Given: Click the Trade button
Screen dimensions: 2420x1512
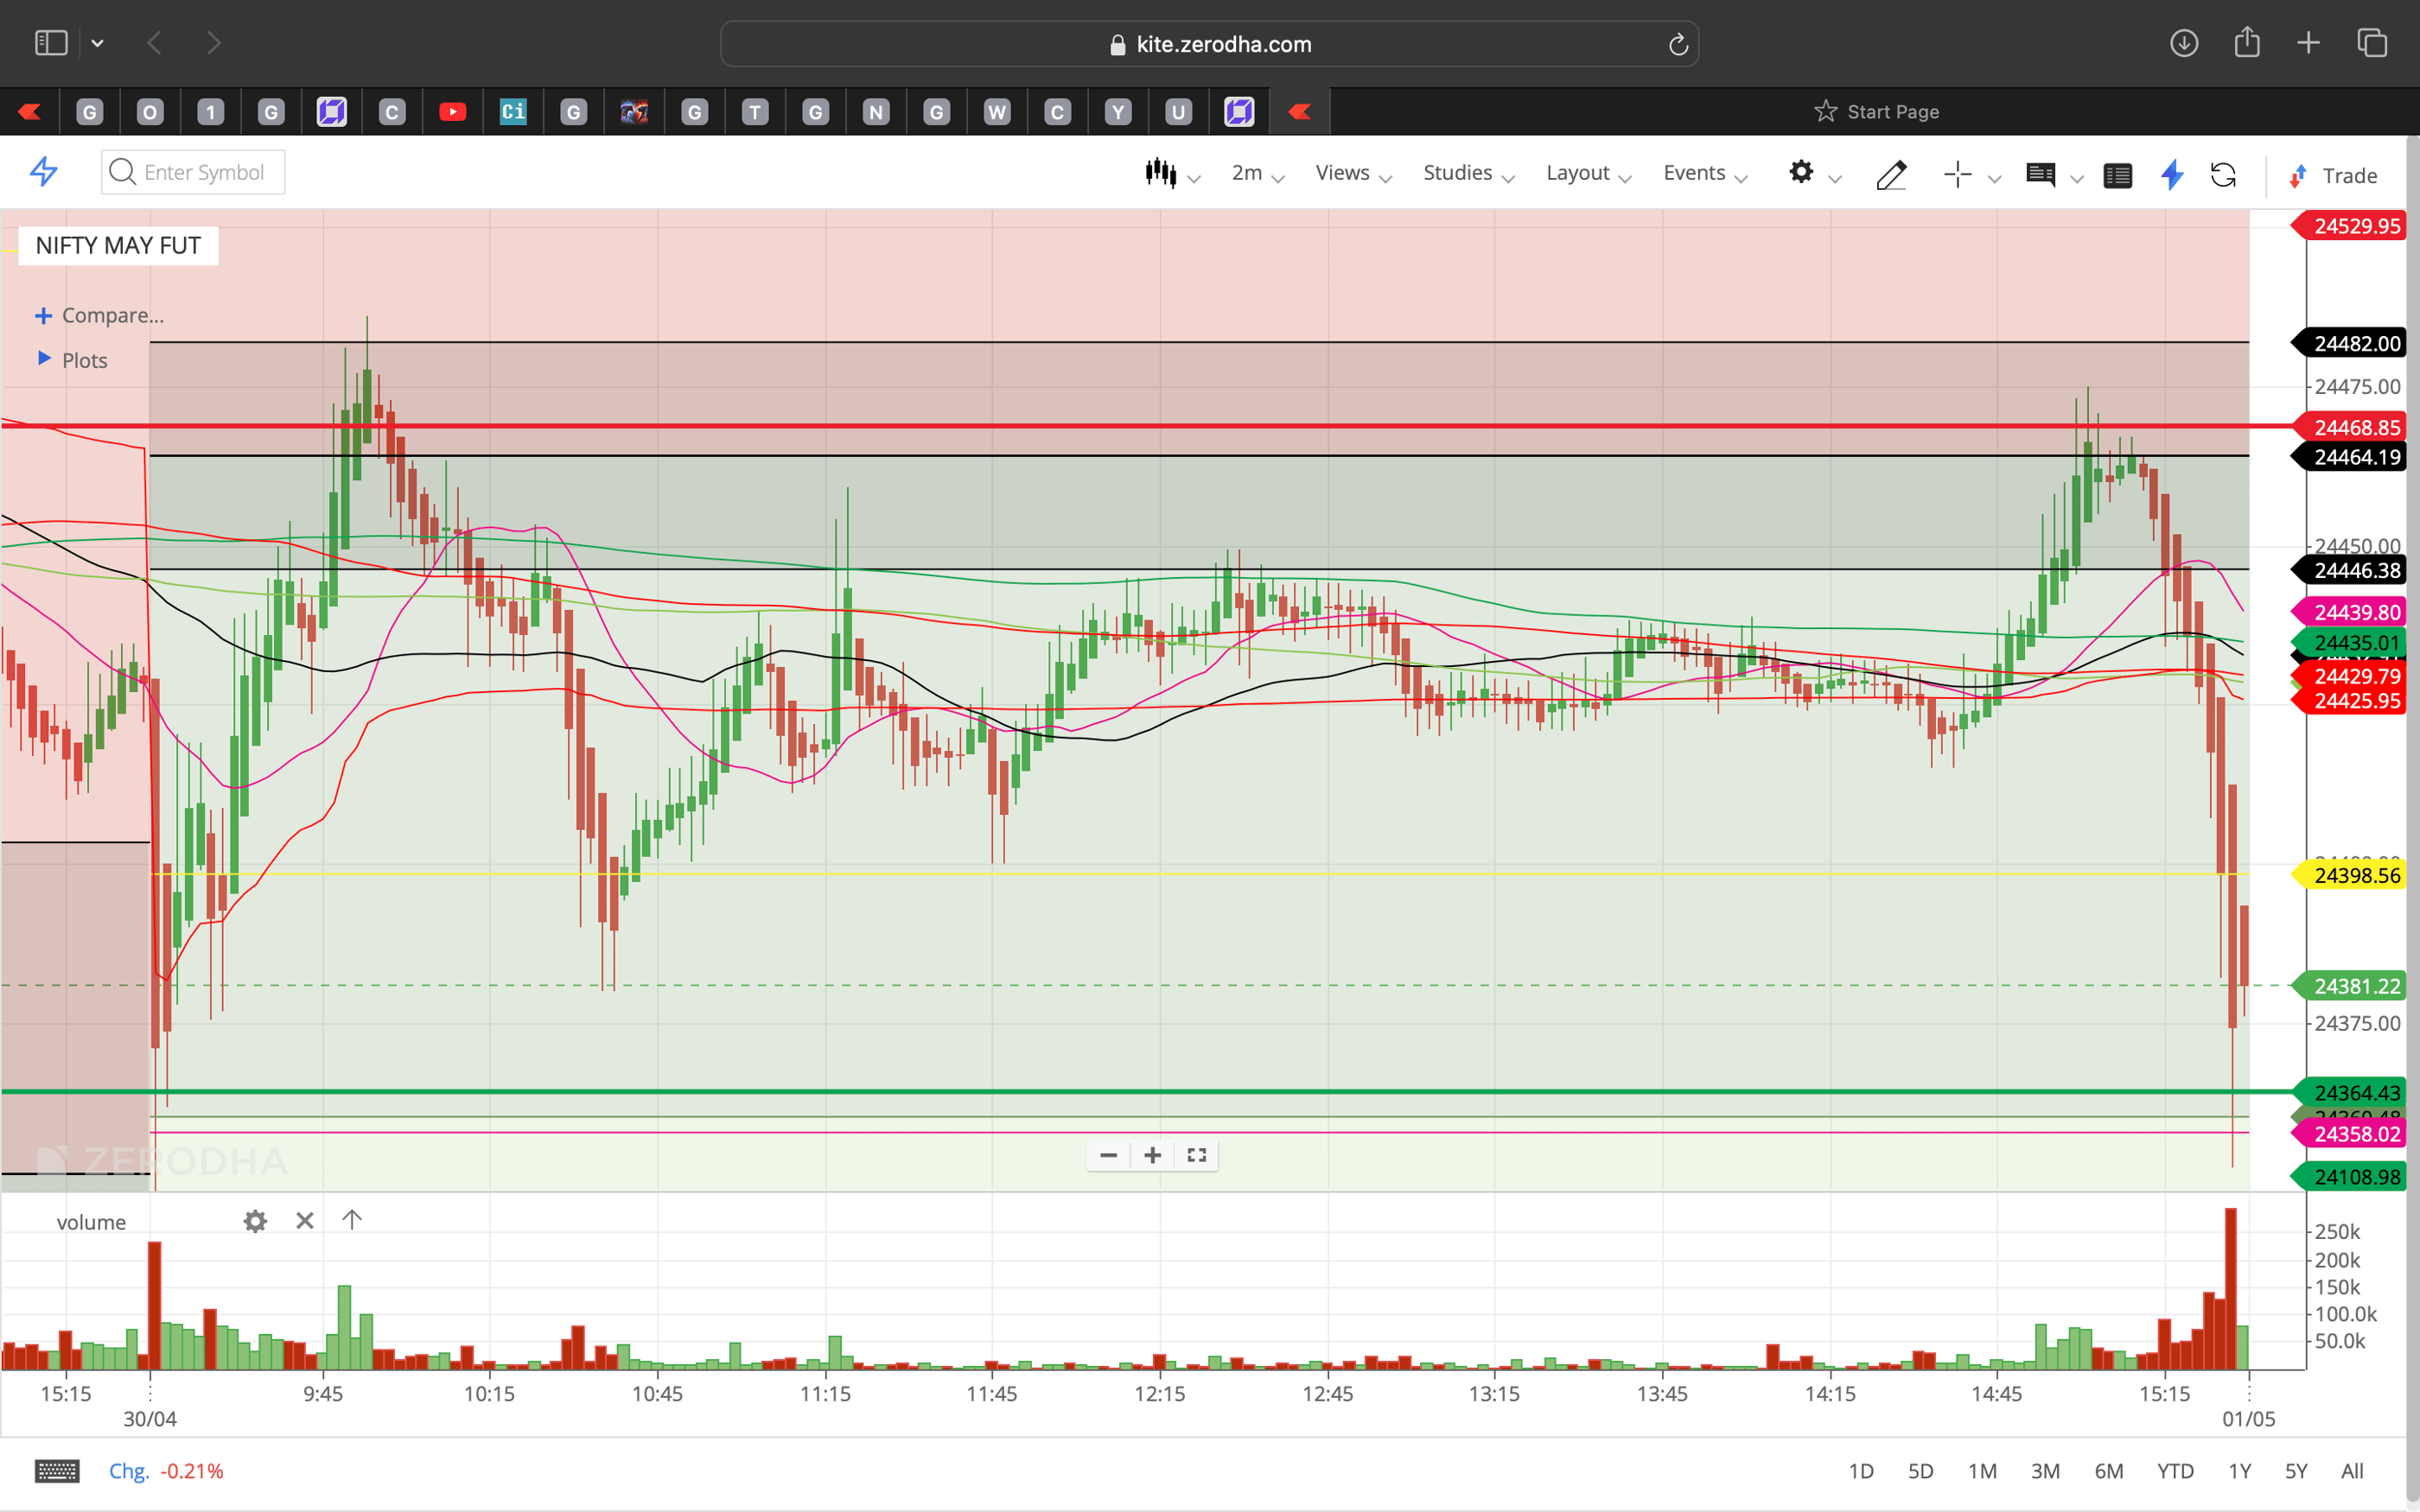Looking at the screenshot, I should [2346, 175].
